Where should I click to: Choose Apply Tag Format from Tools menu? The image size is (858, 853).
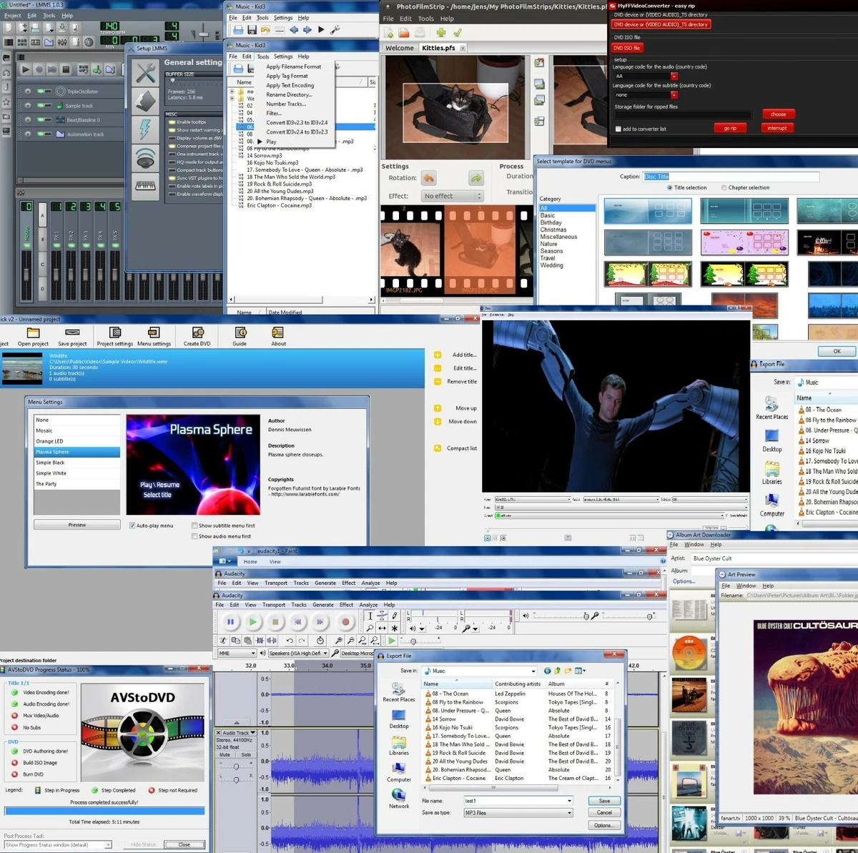[287, 76]
